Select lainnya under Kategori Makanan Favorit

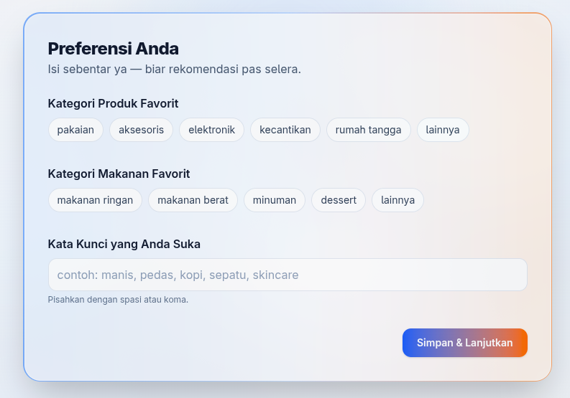tap(397, 200)
